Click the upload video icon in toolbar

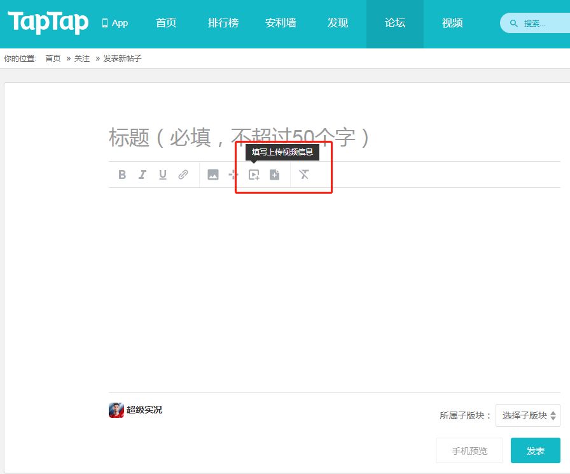tap(254, 175)
